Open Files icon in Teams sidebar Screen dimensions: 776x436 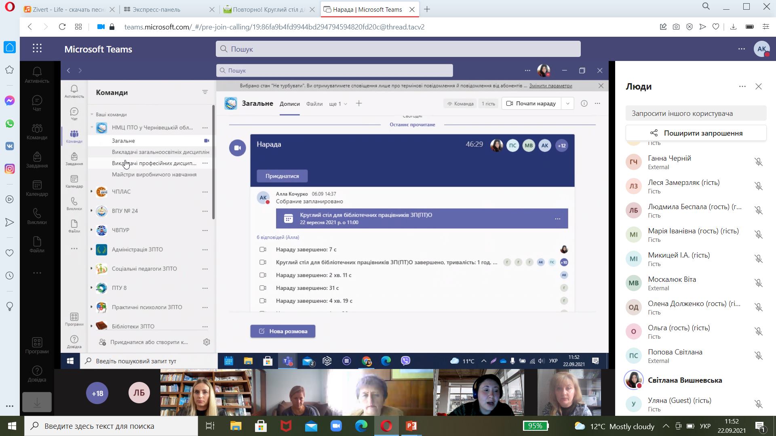(37, 245)
